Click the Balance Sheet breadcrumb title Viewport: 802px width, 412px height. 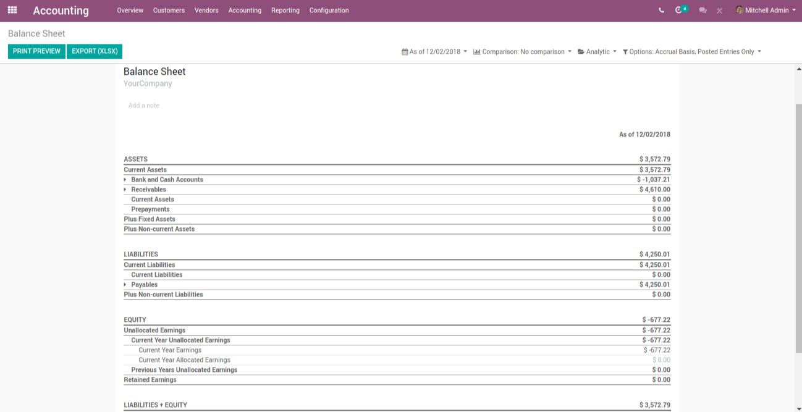click(36, 34)
